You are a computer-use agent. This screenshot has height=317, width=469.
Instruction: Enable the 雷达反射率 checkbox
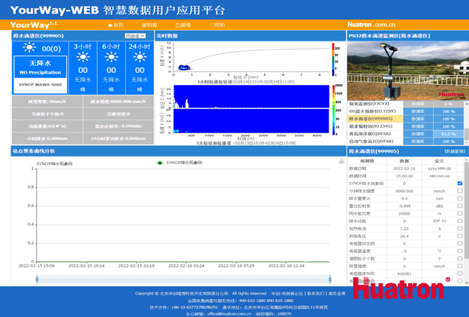[460, 206]
